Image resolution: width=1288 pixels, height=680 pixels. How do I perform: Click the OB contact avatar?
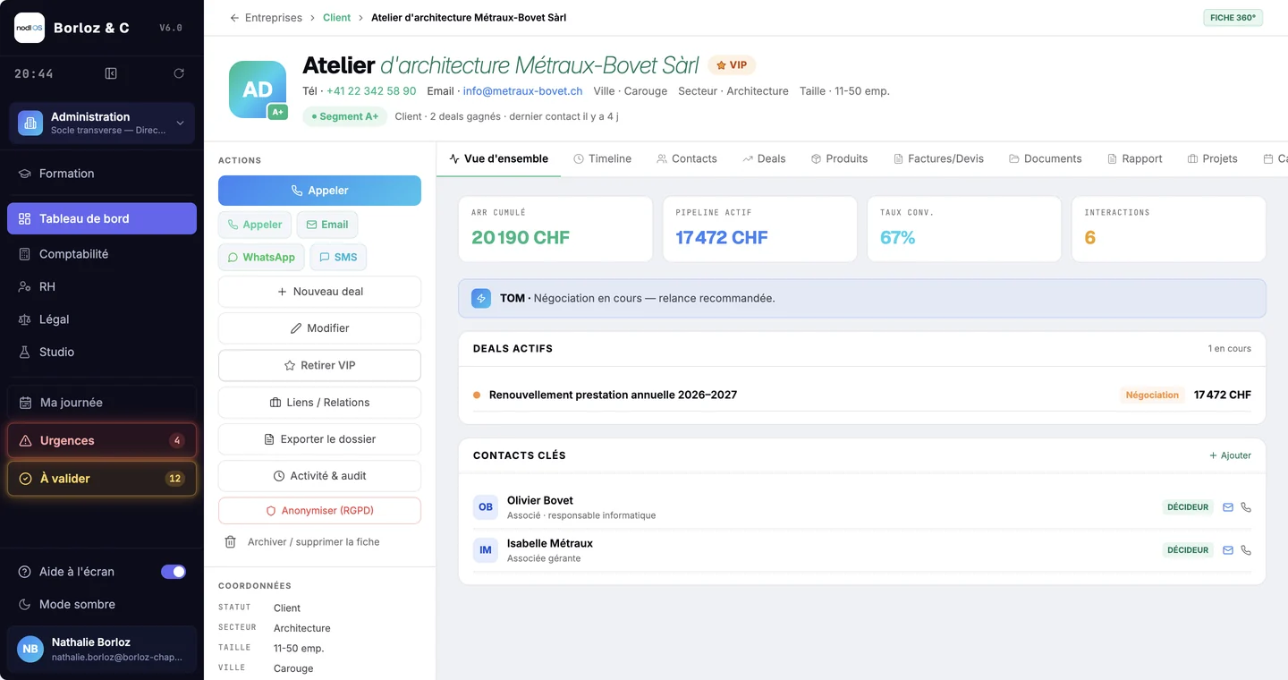tap(486, 507)
